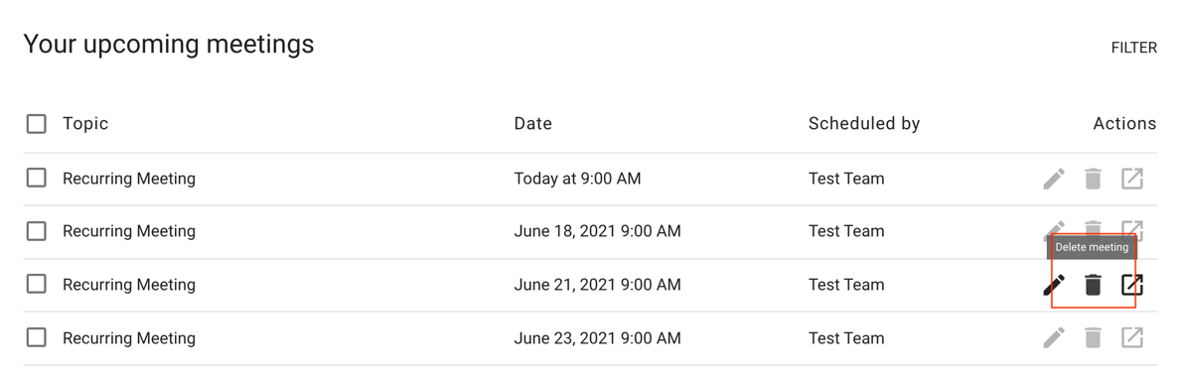Open the FILTER options

[1133, 48]
